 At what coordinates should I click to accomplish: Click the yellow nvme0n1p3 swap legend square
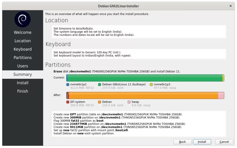(x=151, y=84)
